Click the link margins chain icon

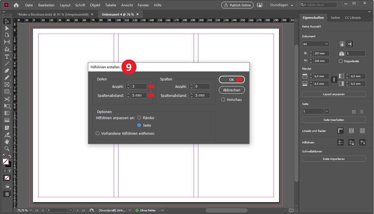click(334, 80)
